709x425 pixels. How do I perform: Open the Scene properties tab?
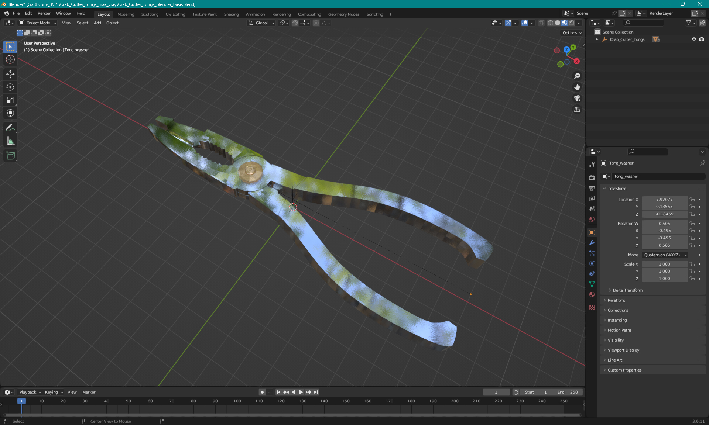point(592,208)
